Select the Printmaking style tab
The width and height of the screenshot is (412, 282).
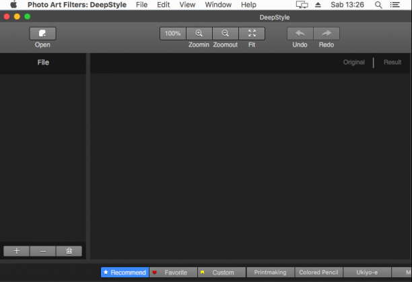coord(270,273)
